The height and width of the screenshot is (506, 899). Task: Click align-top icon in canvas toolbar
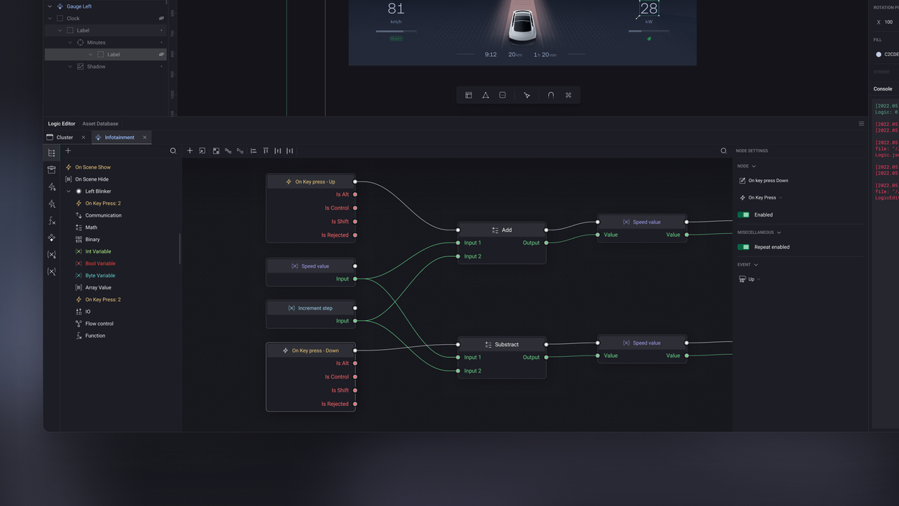266,150
